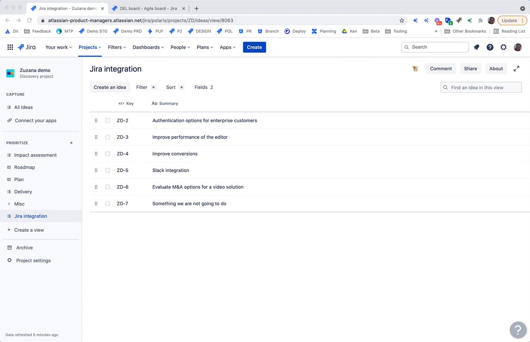Click the link icon next to Connect your apps

9,120
